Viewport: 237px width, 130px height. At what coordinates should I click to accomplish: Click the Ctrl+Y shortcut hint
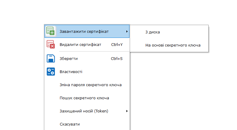(117, 45)
